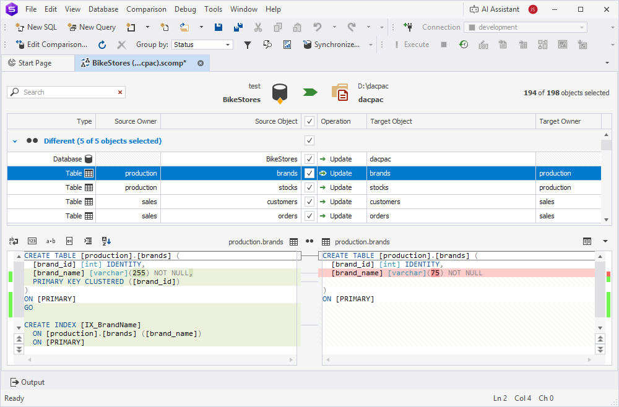619x407 pixels.
Task: Open the Comparison menu
Action: 146,9
